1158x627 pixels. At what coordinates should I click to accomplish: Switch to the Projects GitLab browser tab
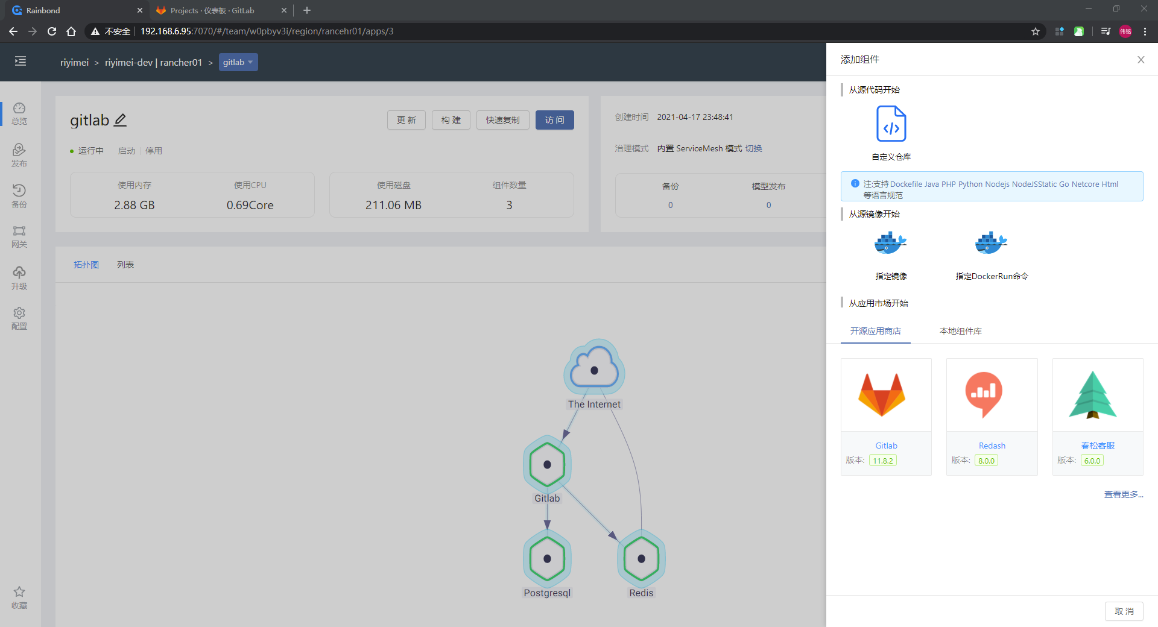pos(220,10)
